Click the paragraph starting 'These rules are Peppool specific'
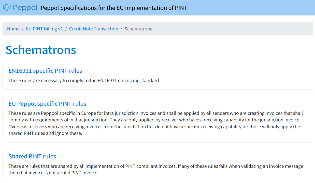The image size is (315, 183). [156, 123]
